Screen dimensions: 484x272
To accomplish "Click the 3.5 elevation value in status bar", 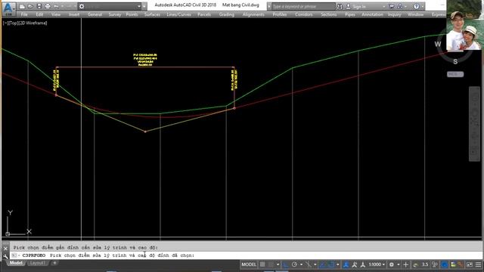I will (x=425, y=264).
